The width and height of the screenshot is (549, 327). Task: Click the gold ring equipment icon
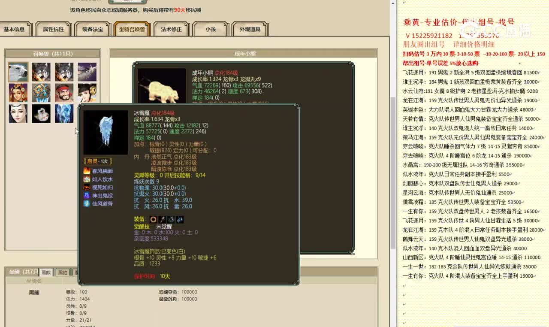click(154, 220)
